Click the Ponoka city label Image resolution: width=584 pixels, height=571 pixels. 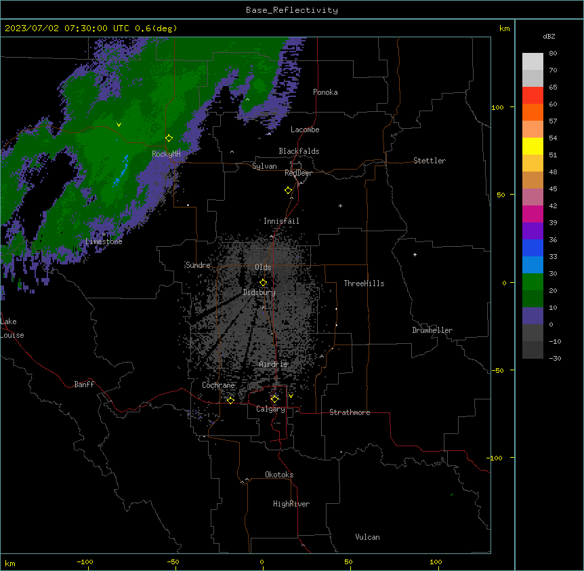pos(325,92)
